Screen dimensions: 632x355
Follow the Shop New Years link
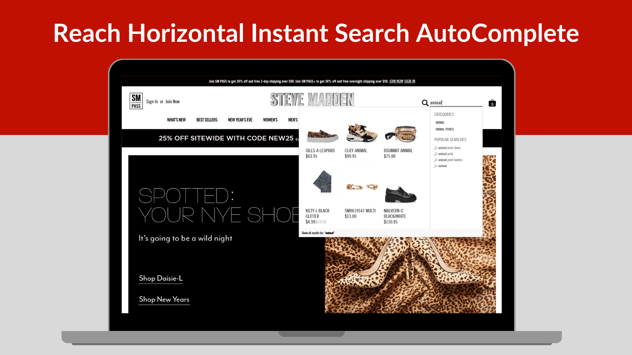[164, 300]
